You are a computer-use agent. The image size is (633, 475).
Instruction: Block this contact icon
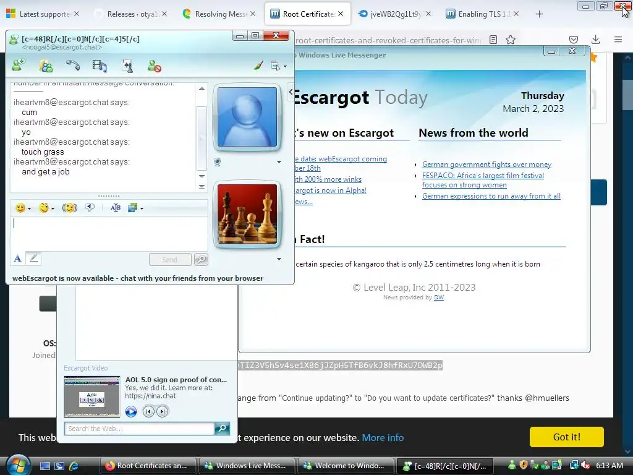(x=154, y=66)
